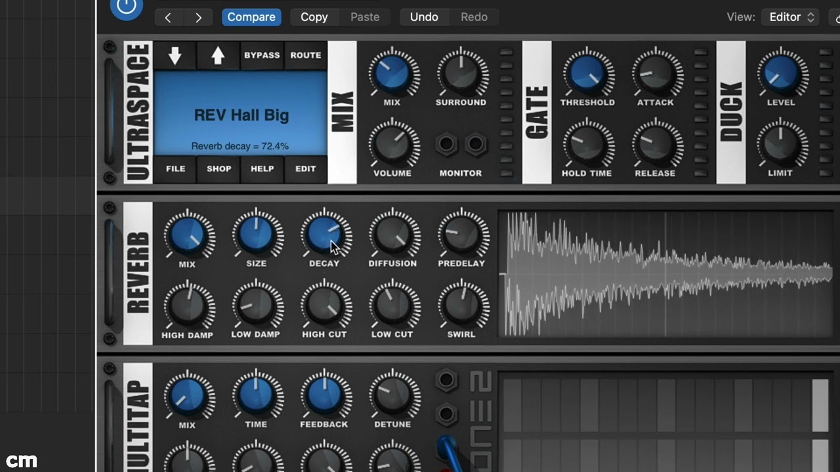Click the Redo button

pos(474,17)
